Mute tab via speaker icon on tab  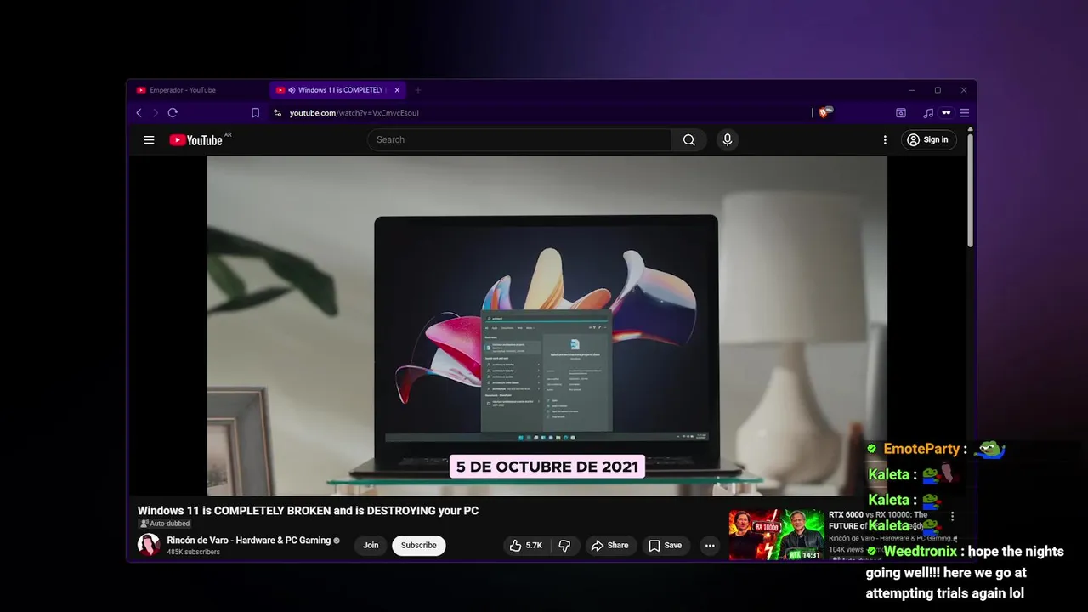292,90
